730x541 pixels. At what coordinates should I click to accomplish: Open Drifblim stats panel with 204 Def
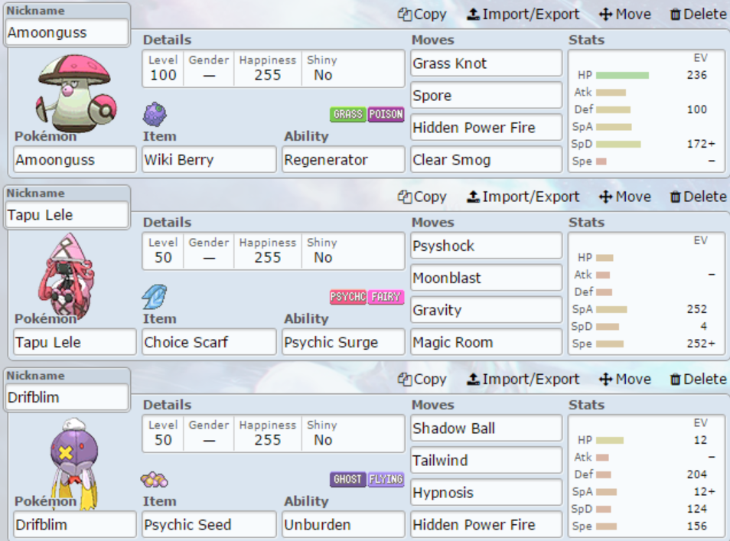(x=646, y=476)
